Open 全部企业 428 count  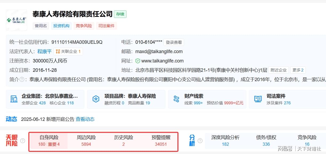34,103
